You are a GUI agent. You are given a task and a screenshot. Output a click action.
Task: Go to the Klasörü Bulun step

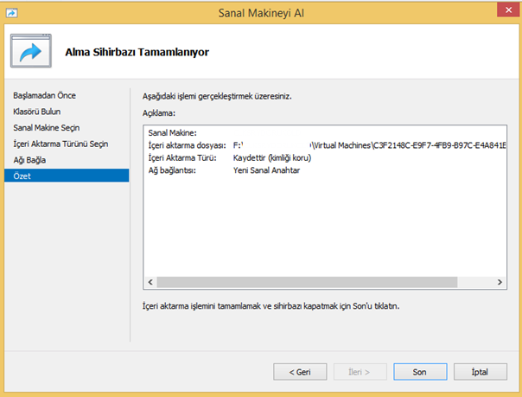[36, 112]
